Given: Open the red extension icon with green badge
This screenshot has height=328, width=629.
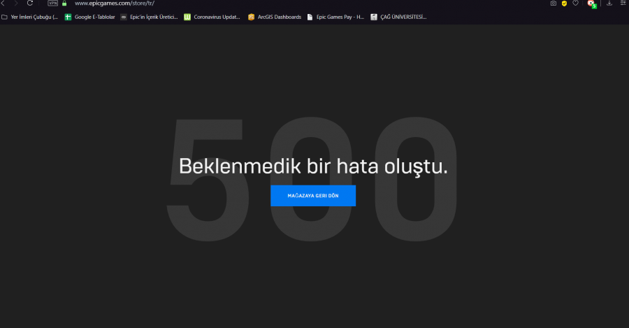Looking at the screenshot, I should click(592, 3).
